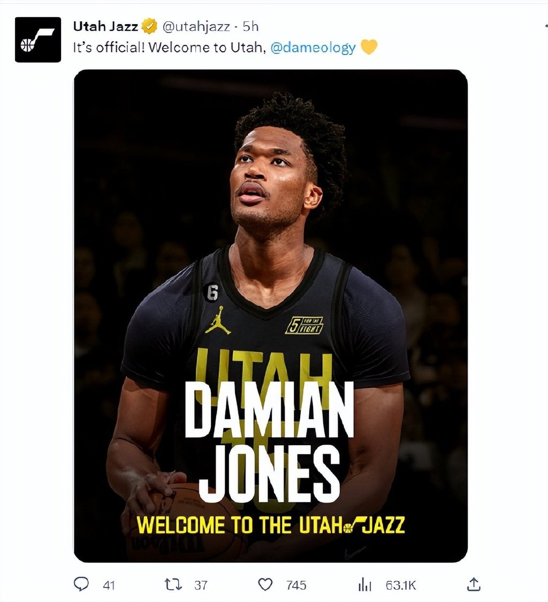Viewport: 548px width, 602px height.
Task: Click the yellow heart emoji
Action: pos(369,48)
